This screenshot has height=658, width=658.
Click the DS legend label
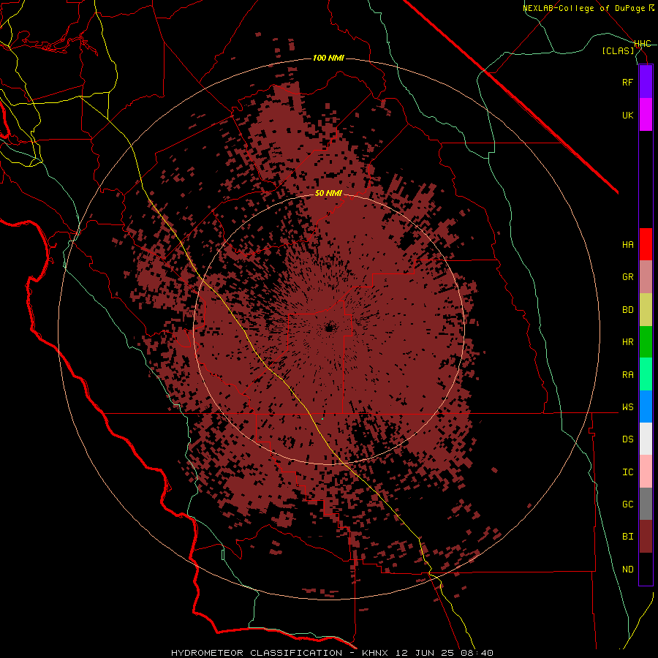point(627,439)
